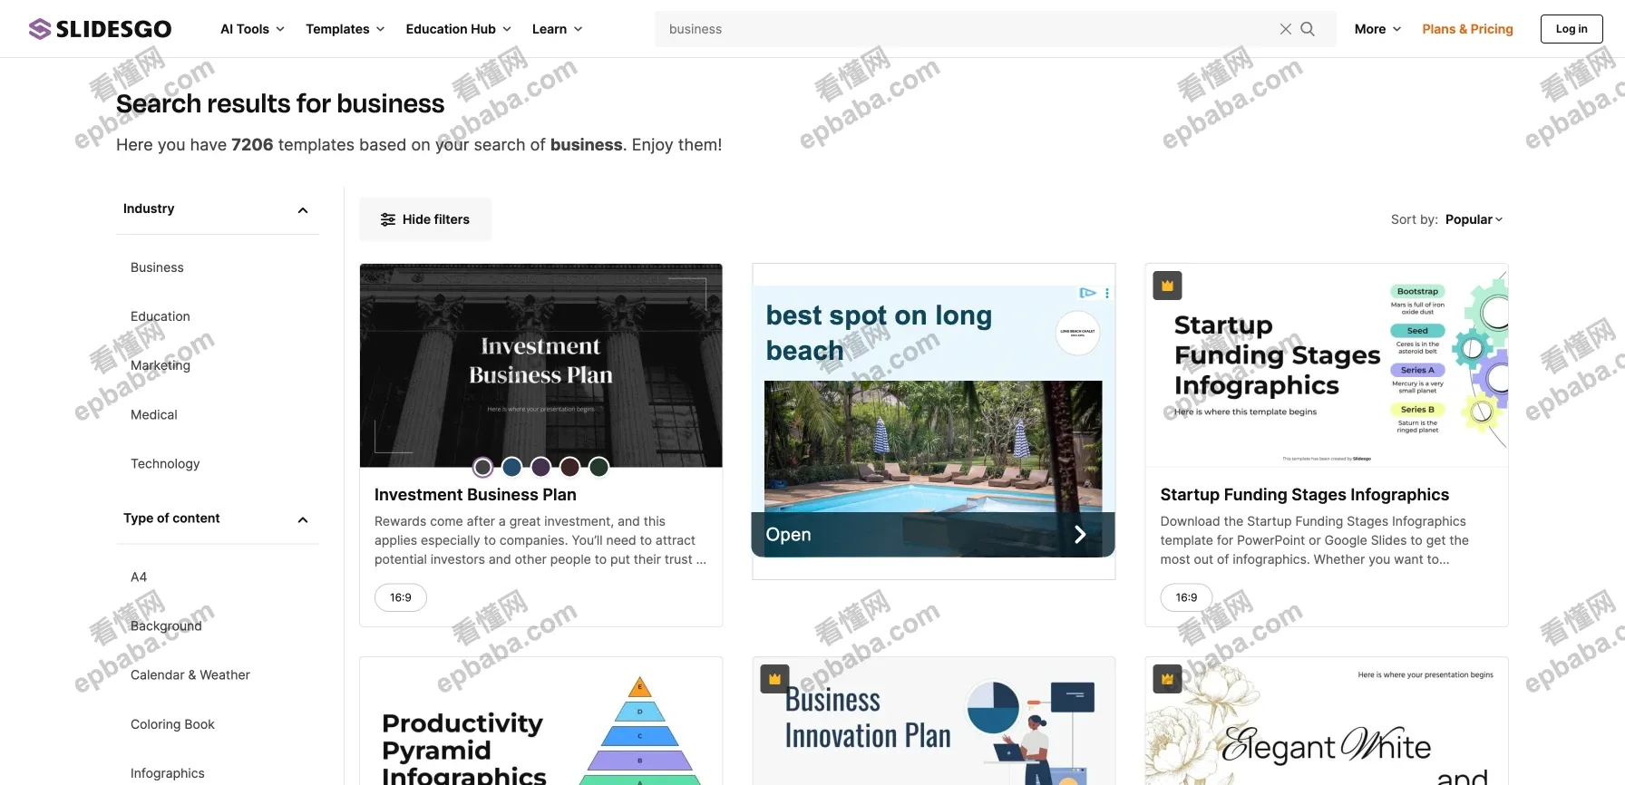1625x785 pixels.
Task: Open the Sort by Popular dropdown
Action: click(x=1474, y=219)
